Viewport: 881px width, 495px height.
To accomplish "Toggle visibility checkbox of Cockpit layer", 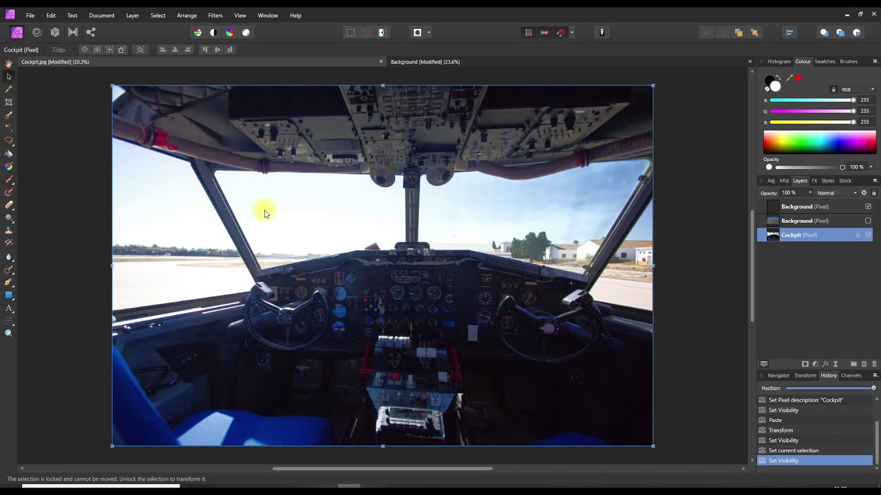I will pos(868,235).
